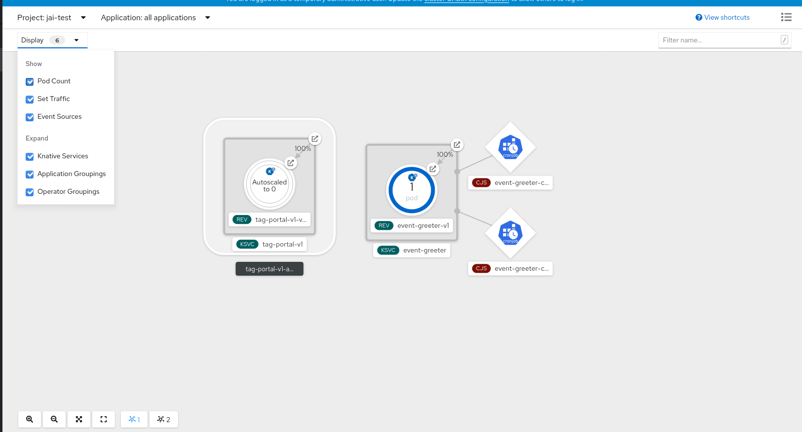The width and height of the screenshot is (802, 432).
Task: Click the REV badge of tag-portal-v1-v...
Action: 242,219
